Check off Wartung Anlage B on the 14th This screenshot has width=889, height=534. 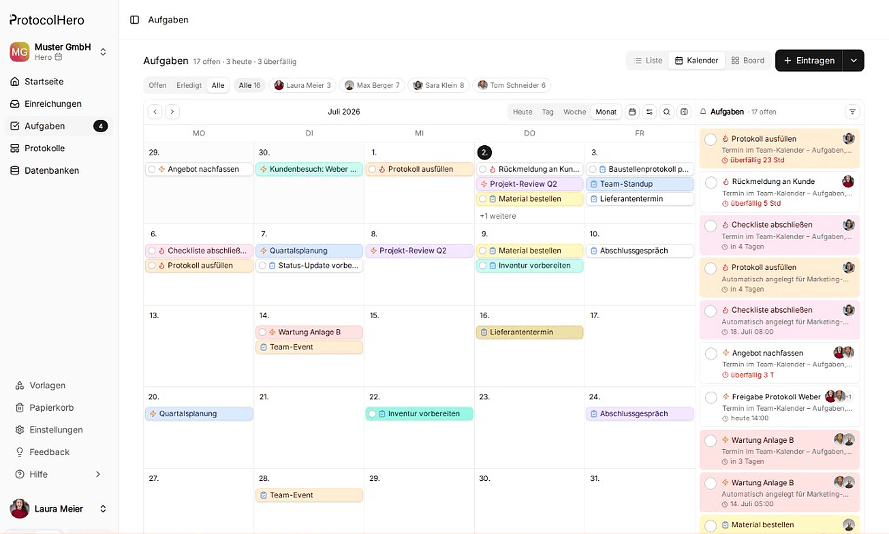point(263,333)
